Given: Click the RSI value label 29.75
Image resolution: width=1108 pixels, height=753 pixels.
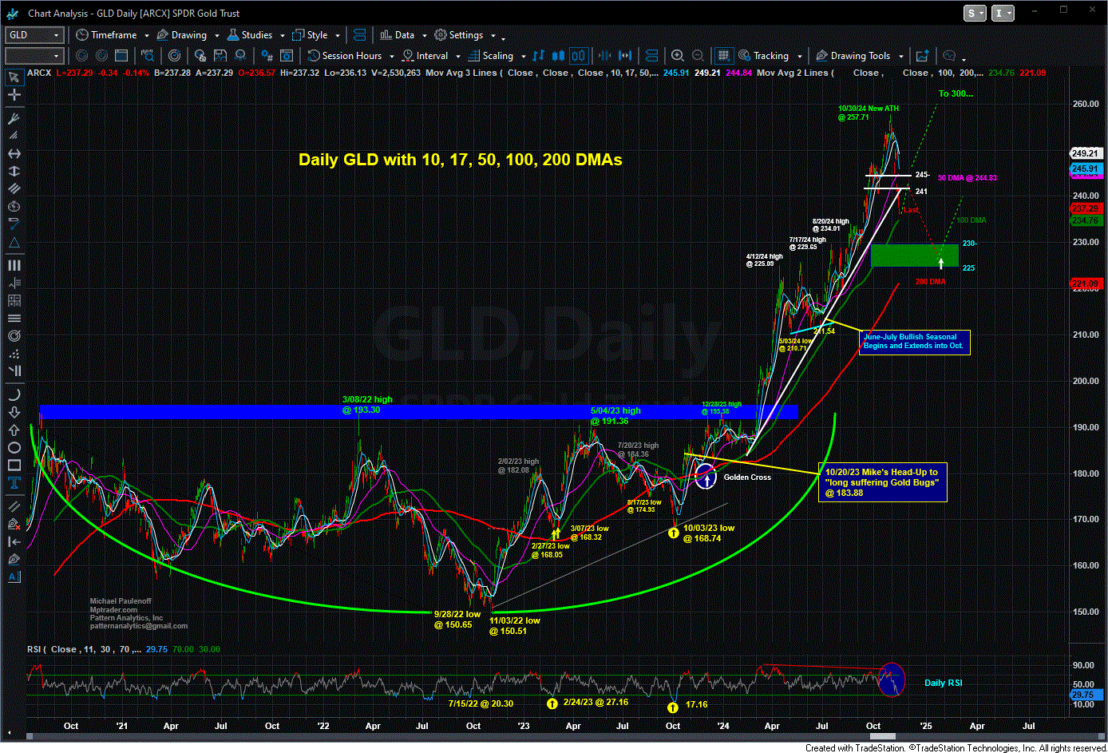Looking at the screenshot, I should [x=1085, y=695].
